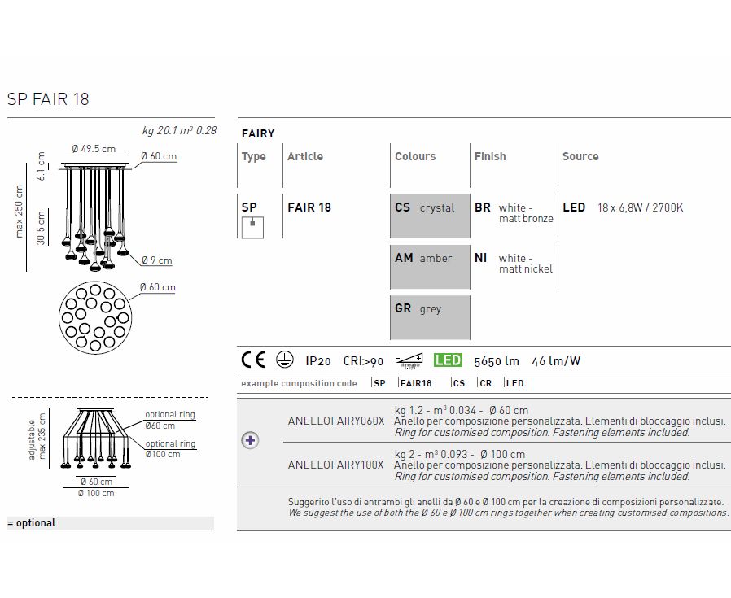The width and height of the screenshot is (731, 598).
Task: Click the SP suspension type icon
Action: [x=252, y=226]
